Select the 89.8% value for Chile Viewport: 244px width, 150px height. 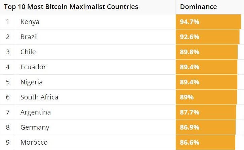coord(190,52)
